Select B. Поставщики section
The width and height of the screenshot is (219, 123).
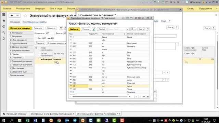(x=21, y=33)
